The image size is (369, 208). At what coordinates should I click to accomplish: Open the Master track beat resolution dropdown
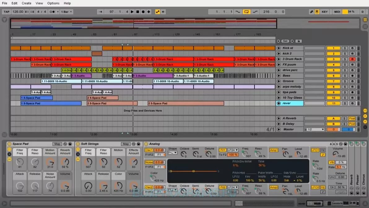pyautogui.click(x=314, y=129)
